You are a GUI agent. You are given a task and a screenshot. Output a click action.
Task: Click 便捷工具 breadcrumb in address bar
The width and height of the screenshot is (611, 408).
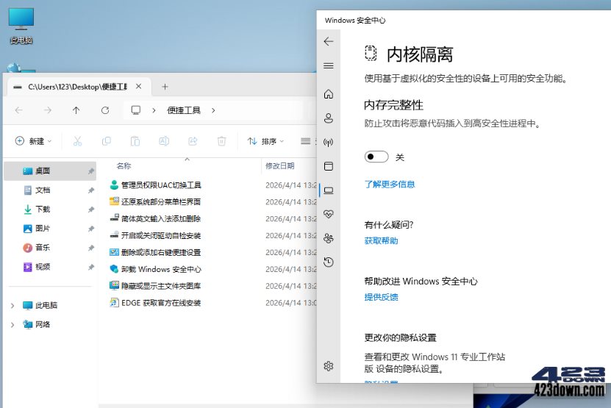tap(184, 111)
